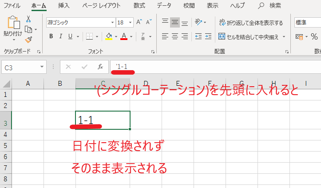Click Increase Indent icon
Image resolution: width=321 pixels, height=188 pixels.
pyautogui.click(x=208, y=36)
